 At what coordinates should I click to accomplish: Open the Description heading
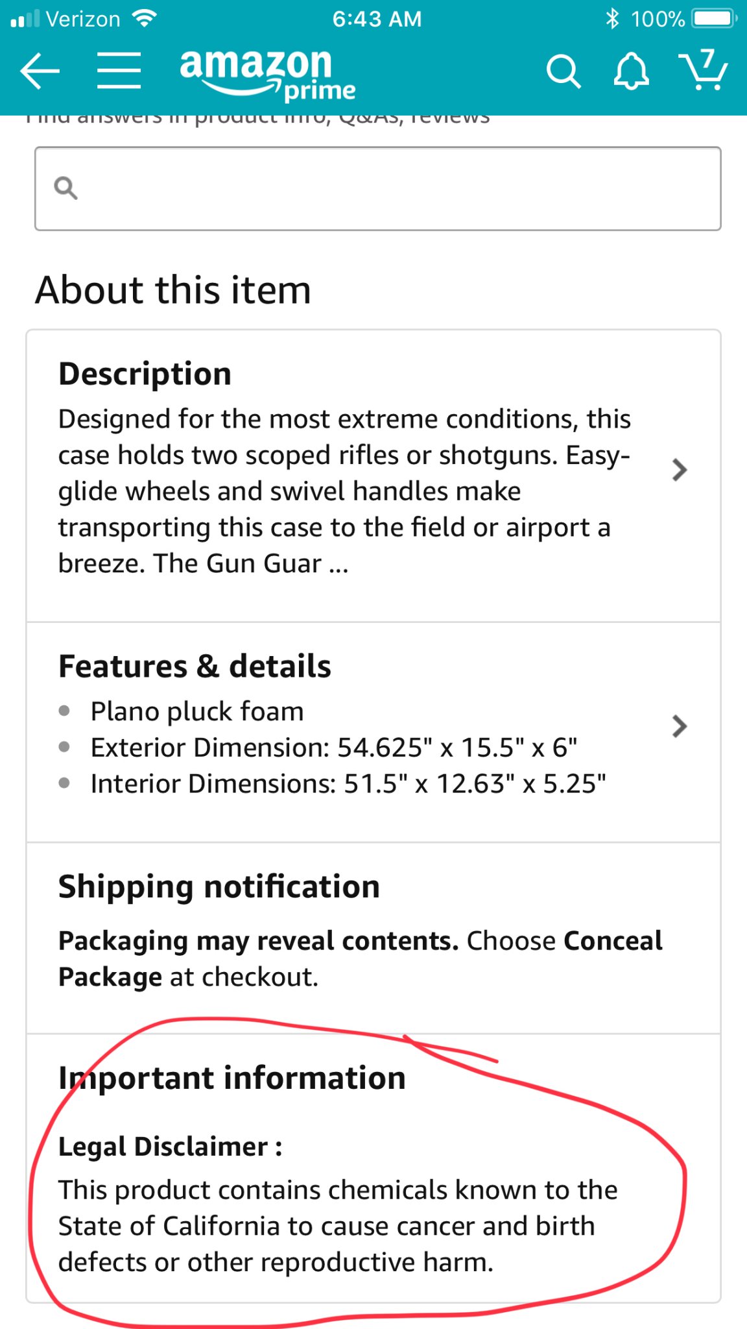tap(145, 374)
